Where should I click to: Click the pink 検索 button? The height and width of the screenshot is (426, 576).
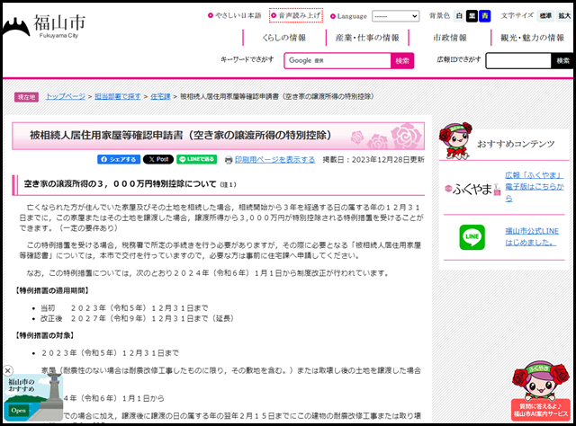click(x=402, y=61)
